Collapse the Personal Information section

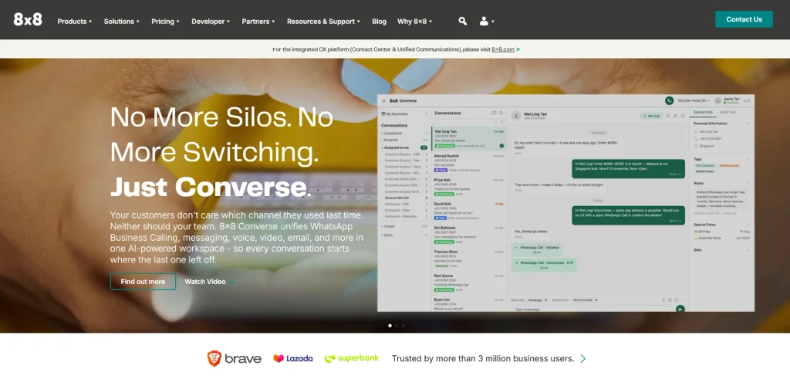click(x=748, y=123)
